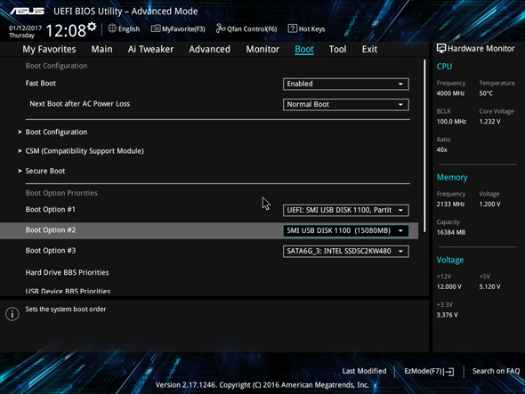Click the Next Boot after AC Power Loss label

pos(80,104)
